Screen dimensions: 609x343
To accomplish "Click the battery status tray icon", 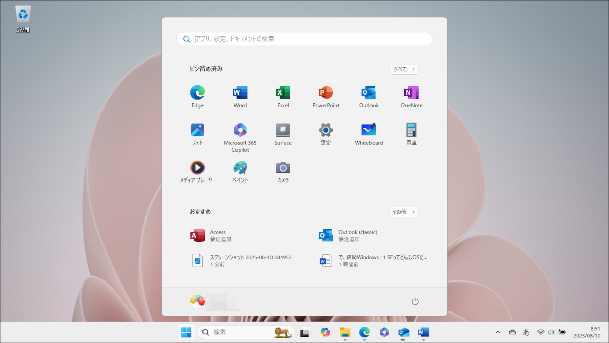I will [x=562, y=332].
